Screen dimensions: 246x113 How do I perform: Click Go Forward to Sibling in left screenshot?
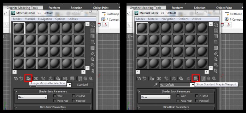(x=90, y=79)
